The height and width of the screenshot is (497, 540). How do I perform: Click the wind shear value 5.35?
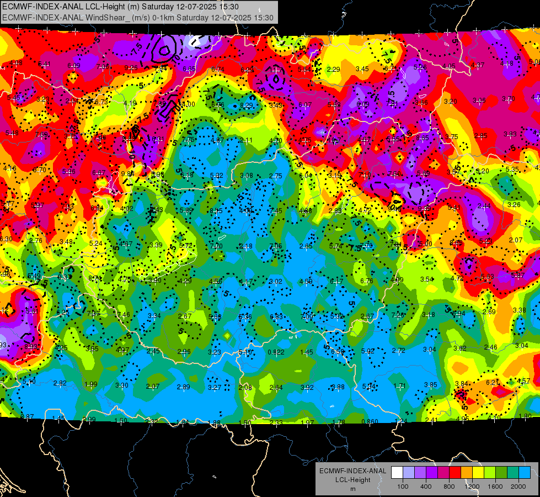(x=512, y=170)
